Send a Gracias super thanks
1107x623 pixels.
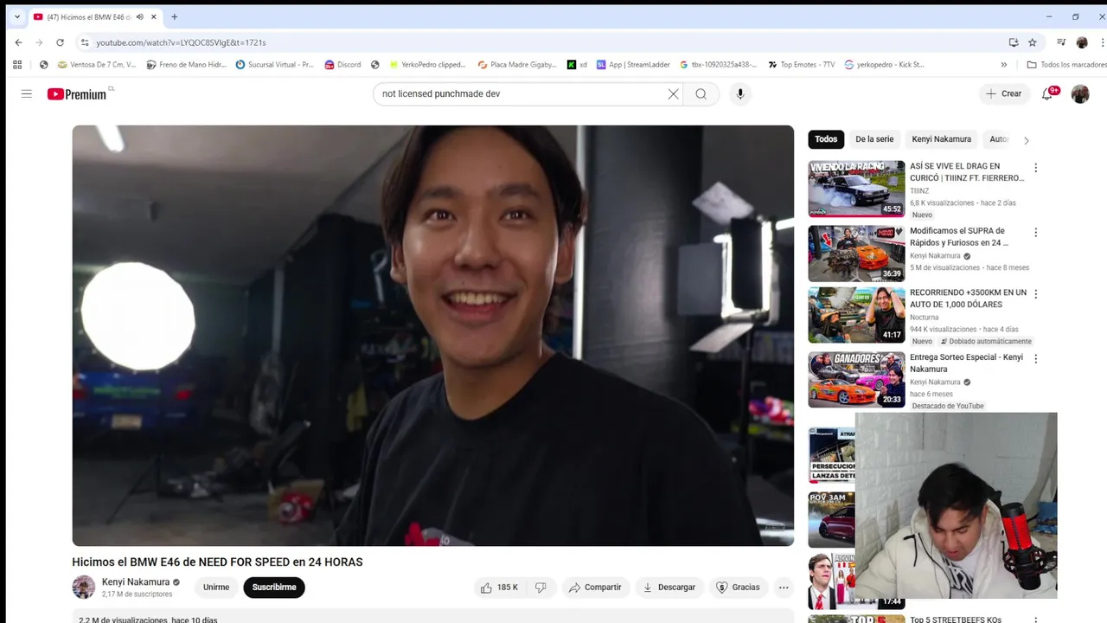738,588
